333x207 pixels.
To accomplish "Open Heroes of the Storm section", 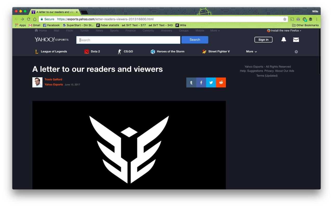I will click(167, 52).
